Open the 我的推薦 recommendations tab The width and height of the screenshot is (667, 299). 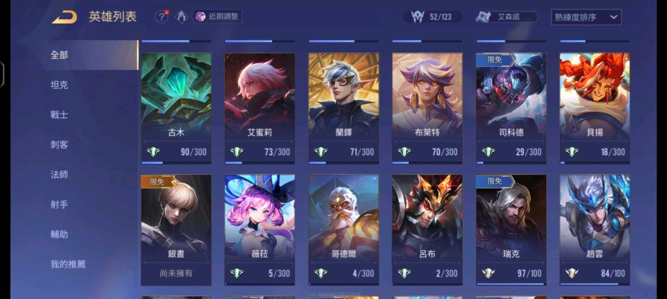click(68, 264)
